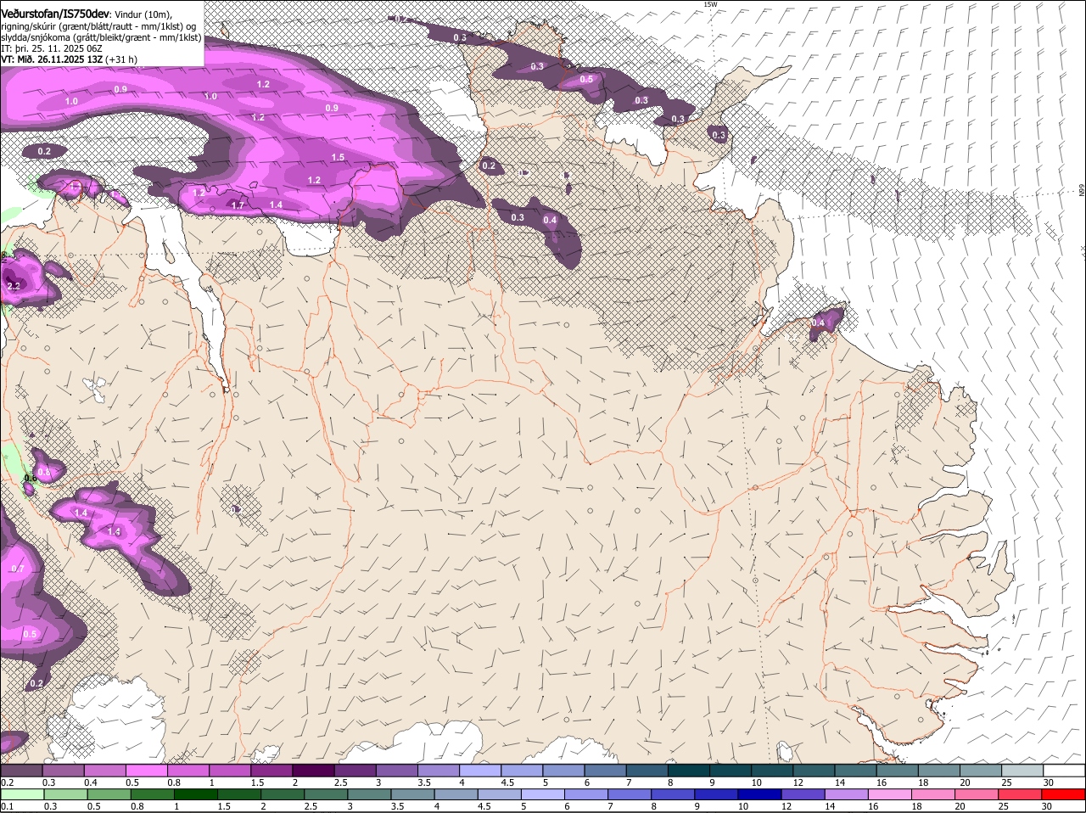Pick the 3.5 grey-green rain scale swatch

coord(411,795)
